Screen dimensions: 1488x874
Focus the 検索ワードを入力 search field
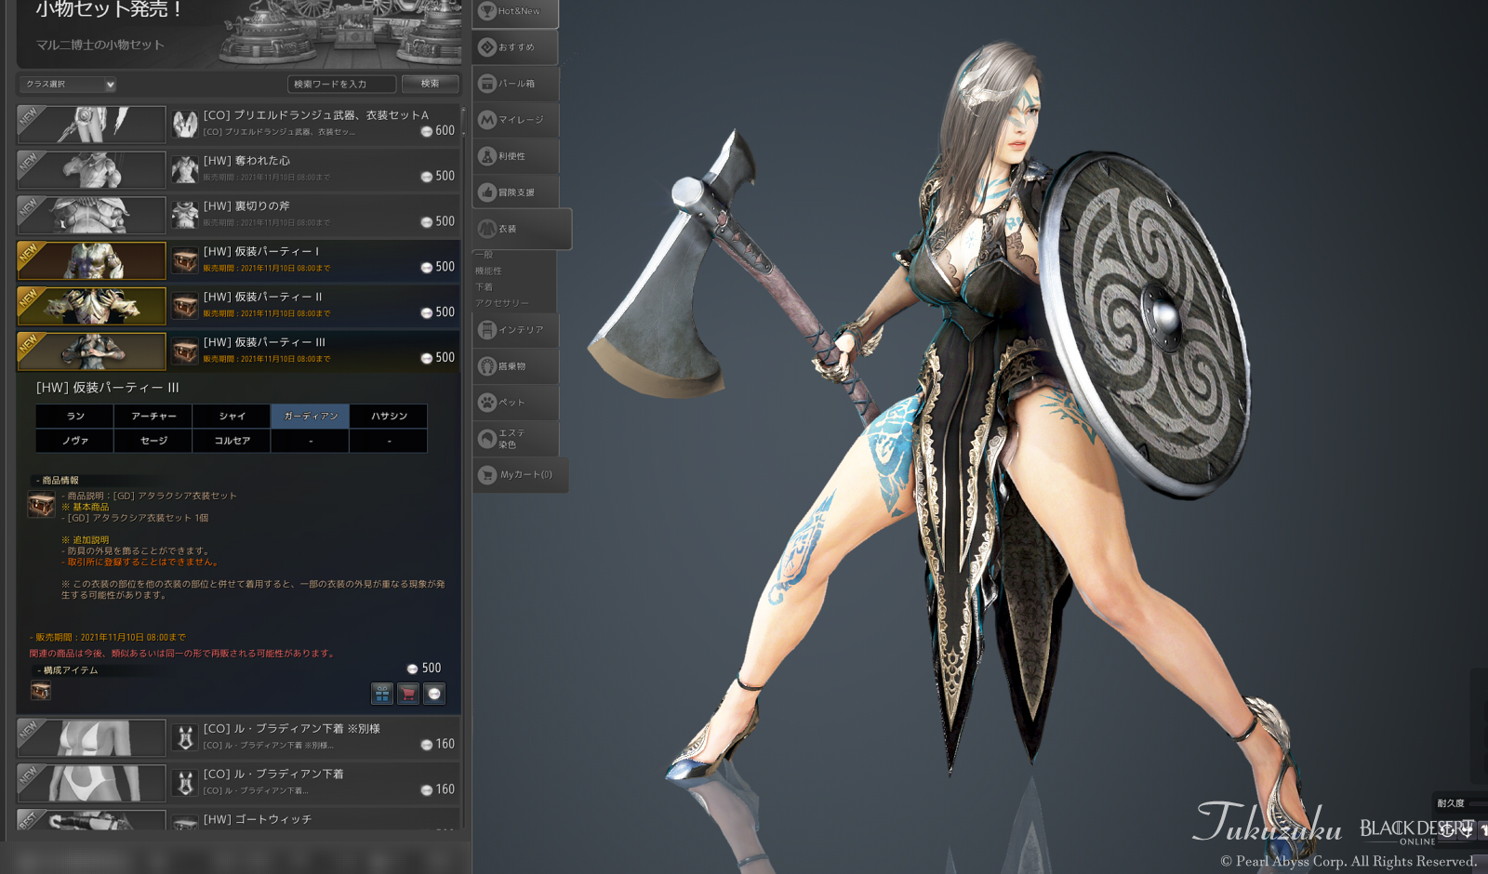(341, 84)
